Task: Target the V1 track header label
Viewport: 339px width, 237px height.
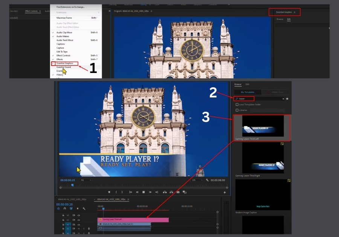Action: (68, 225)
